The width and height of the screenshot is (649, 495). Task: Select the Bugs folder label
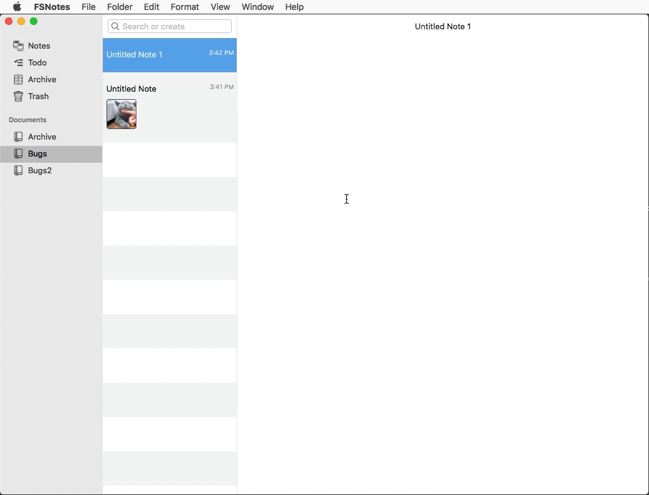pyautogui.click(x=37, y=154)
